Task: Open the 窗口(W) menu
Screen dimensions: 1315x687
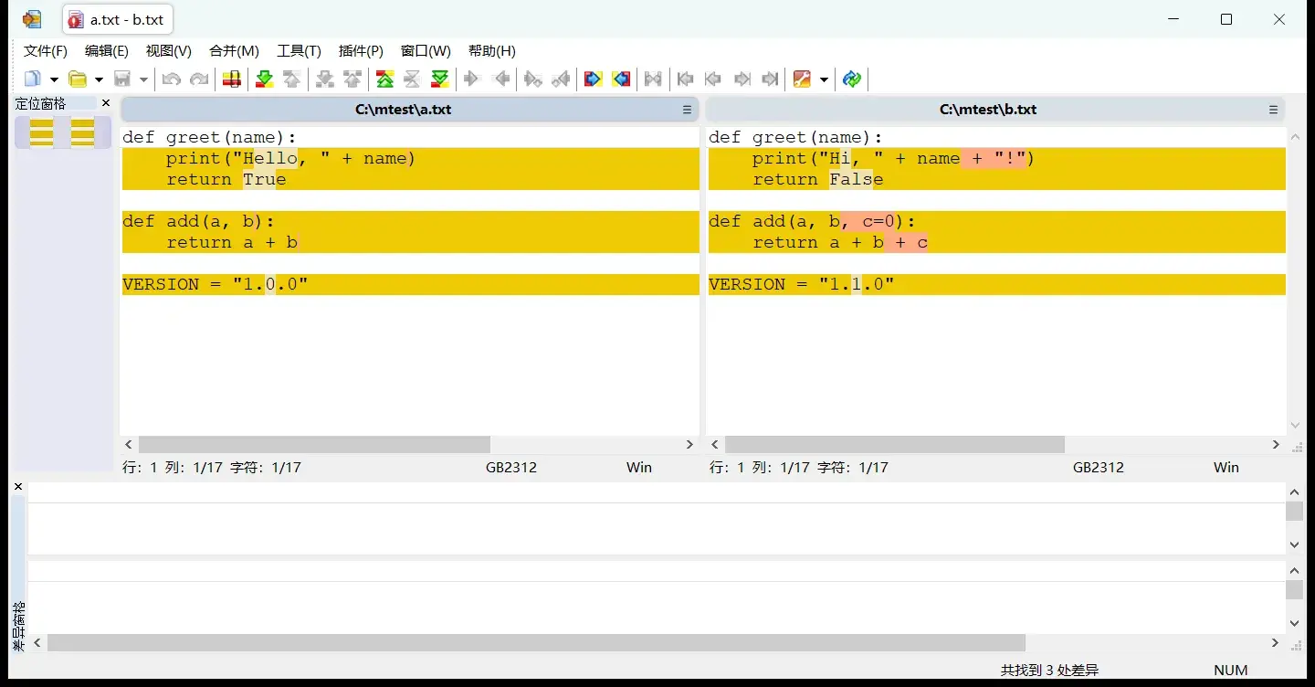Action: click(x=426, y=51)
